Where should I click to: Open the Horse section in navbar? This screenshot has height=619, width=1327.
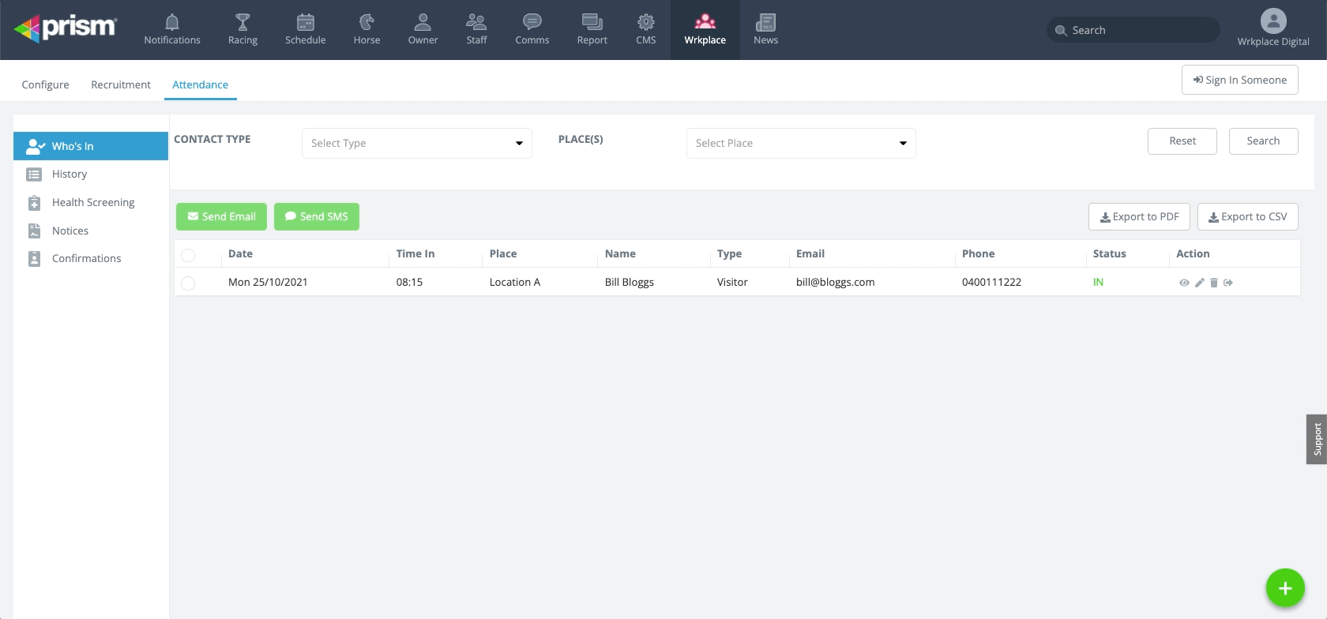point(367,29)
